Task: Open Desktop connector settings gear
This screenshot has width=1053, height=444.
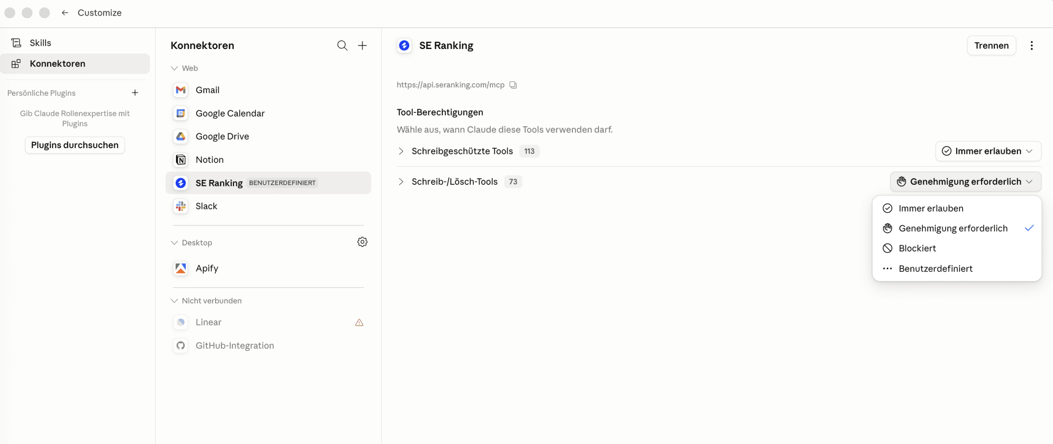Action: pos(362,242)
